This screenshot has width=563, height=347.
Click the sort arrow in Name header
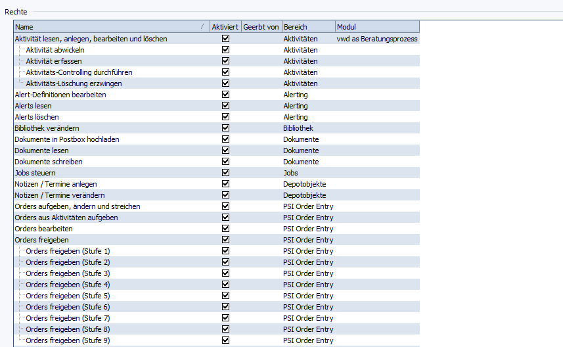[202, 27]
